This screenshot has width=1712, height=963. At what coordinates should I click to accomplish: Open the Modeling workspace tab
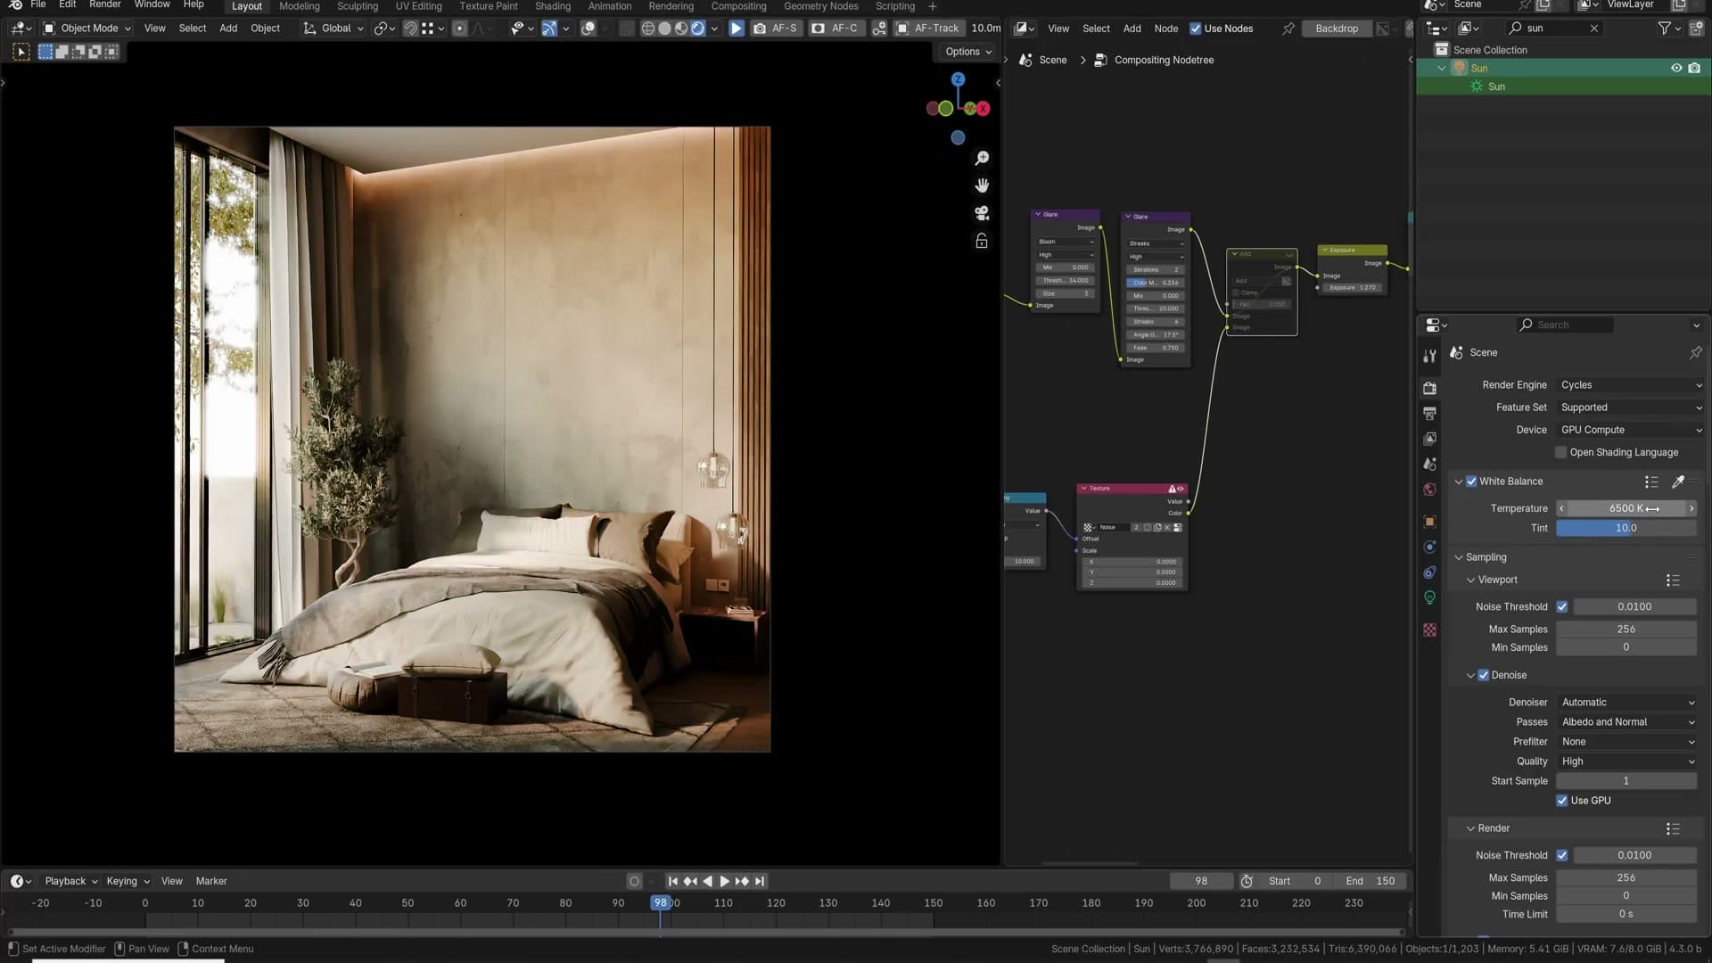[x=300, y=6]
